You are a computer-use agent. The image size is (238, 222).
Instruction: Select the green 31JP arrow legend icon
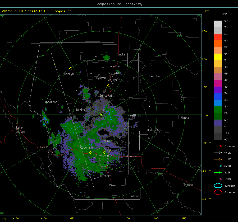click(x=218, y=172)
